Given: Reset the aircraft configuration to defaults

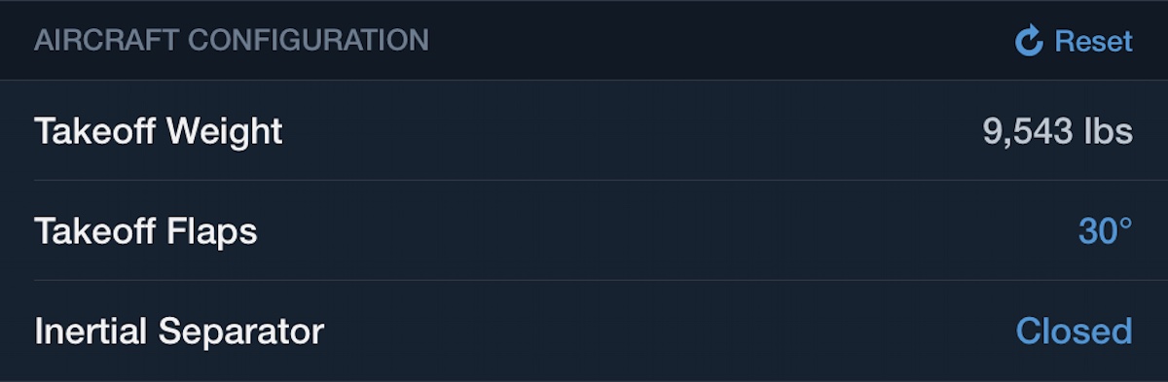Looking at the screenshot, I should (1075, 41).
